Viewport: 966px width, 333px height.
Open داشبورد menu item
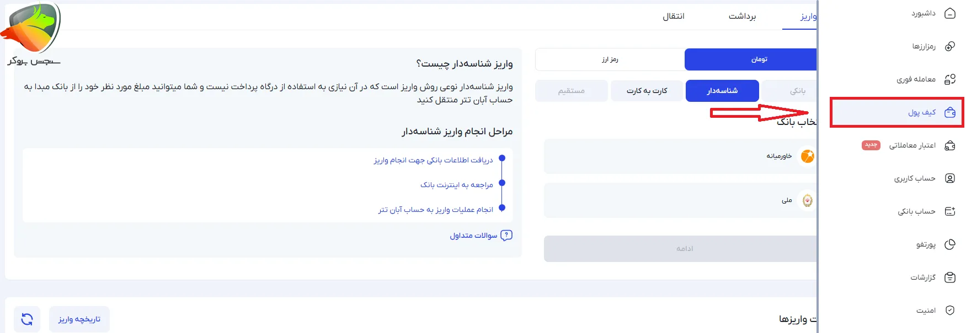[924, 13]
